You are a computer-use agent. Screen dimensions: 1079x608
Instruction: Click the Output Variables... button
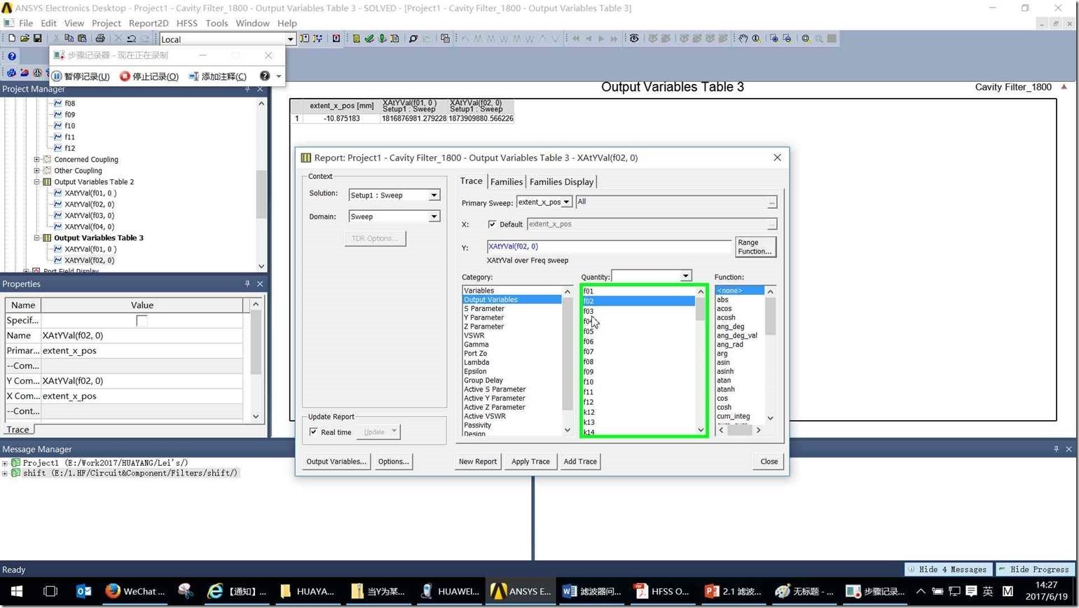point(336,462)
